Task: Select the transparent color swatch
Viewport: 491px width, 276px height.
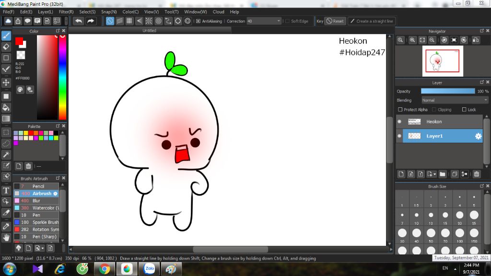Action: coord(21,55)
